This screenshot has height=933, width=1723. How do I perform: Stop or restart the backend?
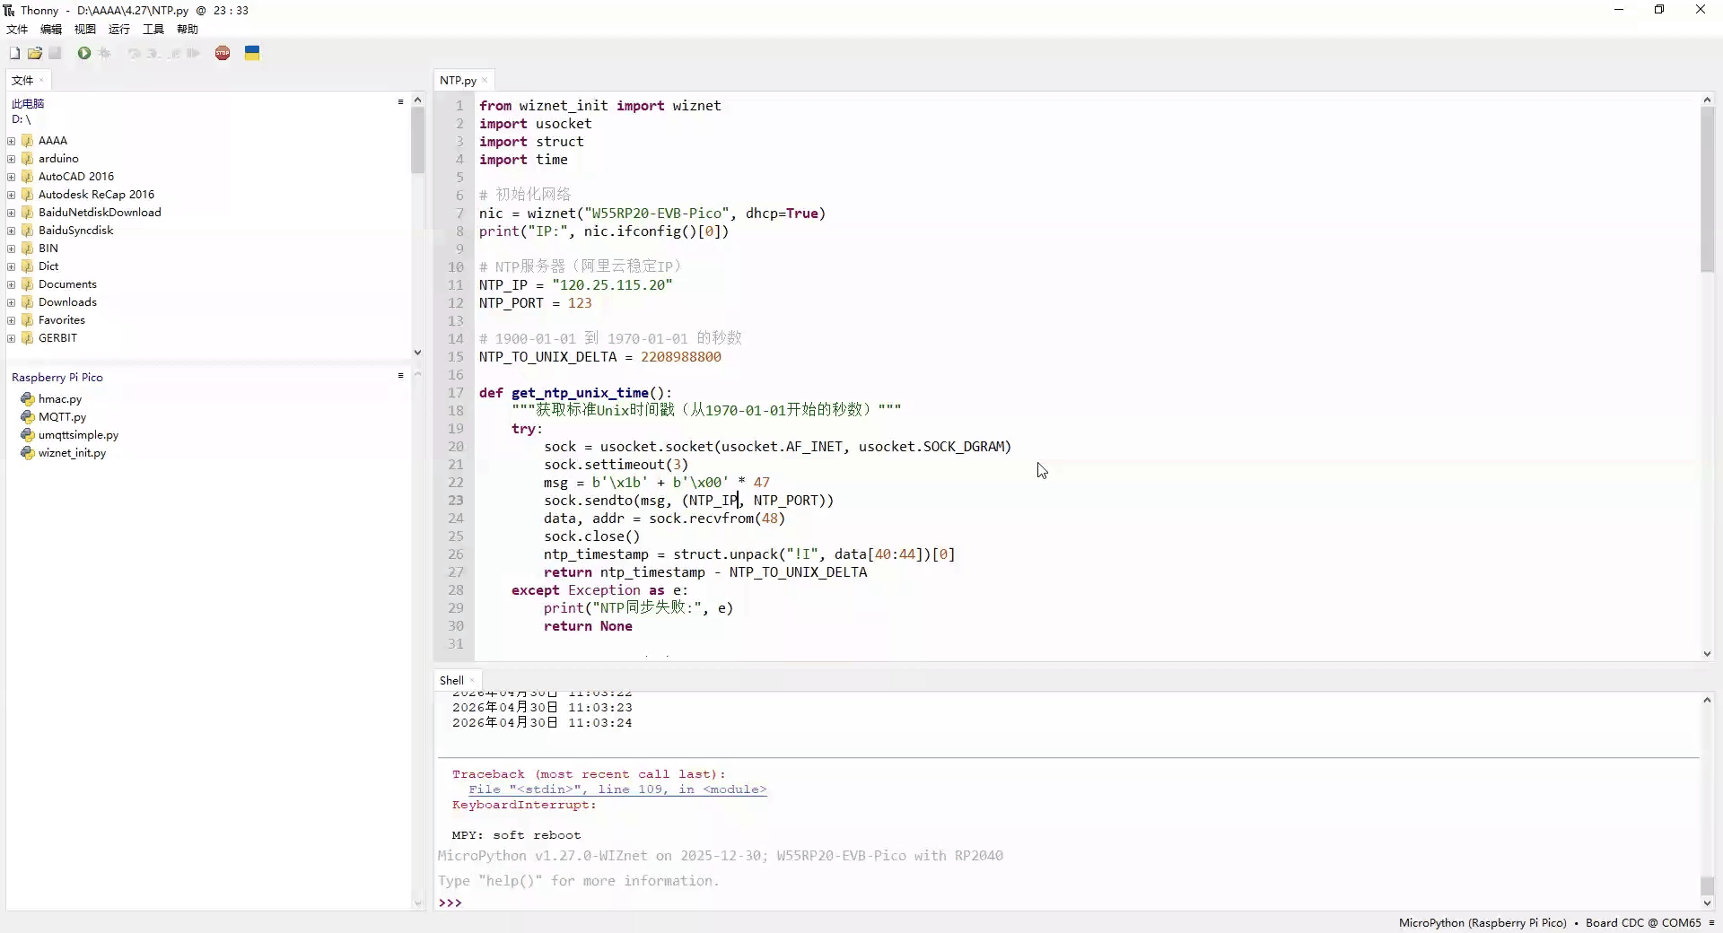point(223,54)
